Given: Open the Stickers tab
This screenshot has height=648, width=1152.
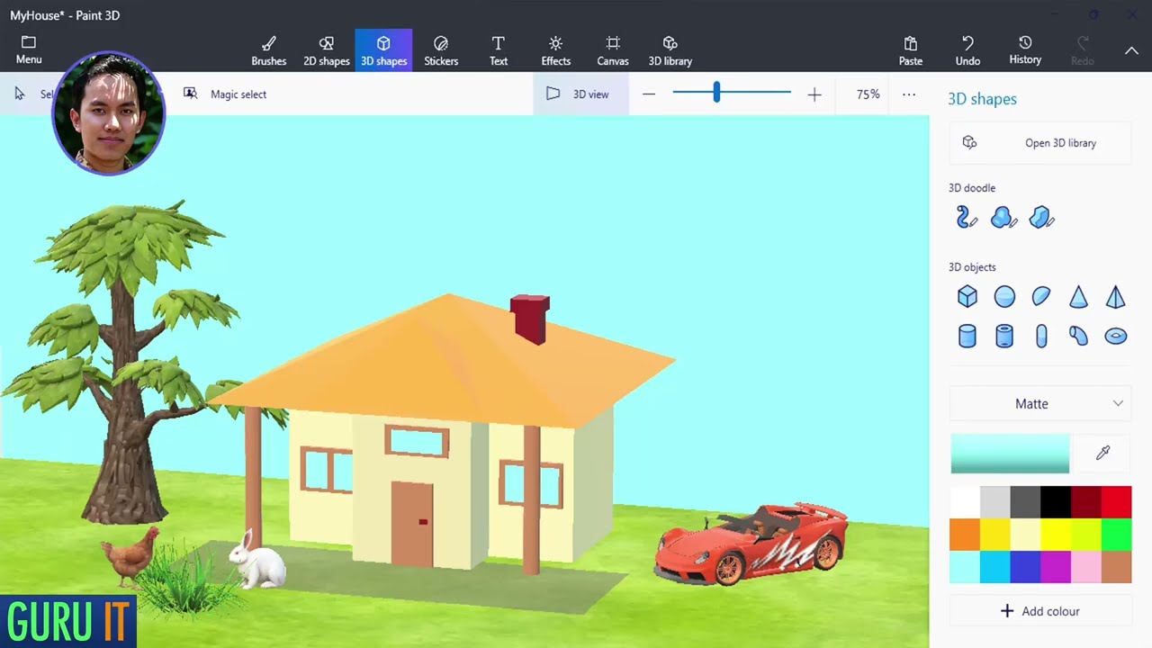Looking at the screenshot, I should [441, 50].
